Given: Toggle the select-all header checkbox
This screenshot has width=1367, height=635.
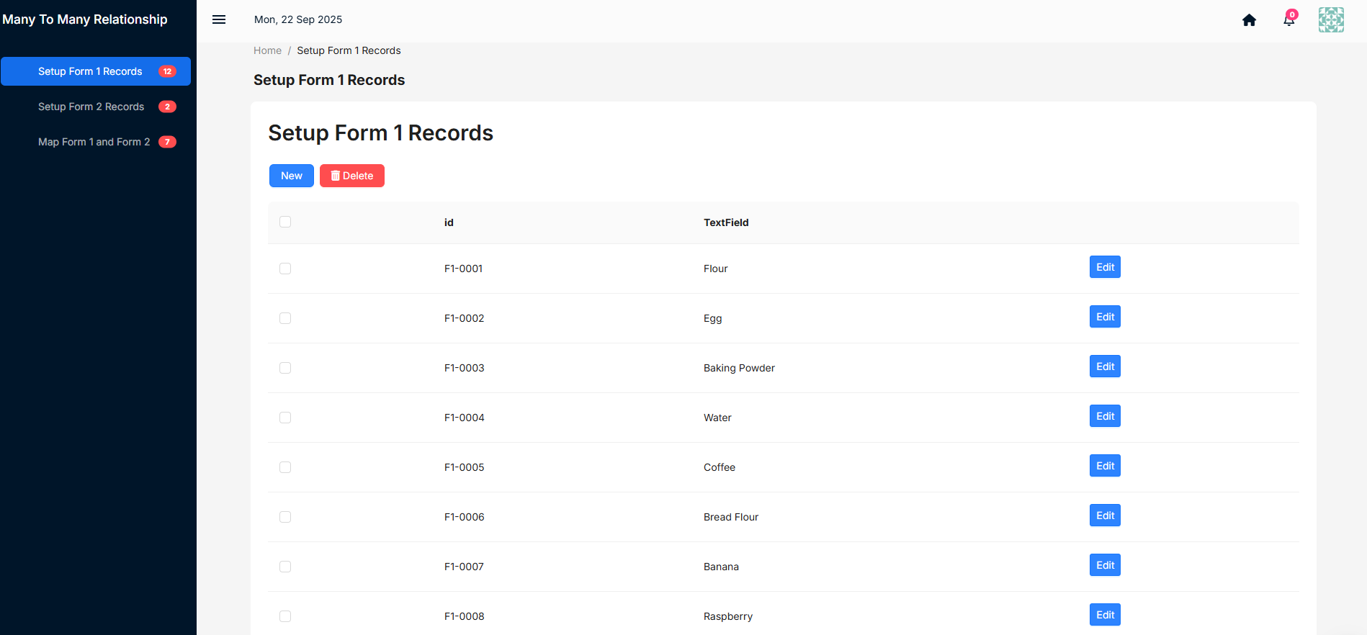Looking at the screenshot, I should pyautogui.click(x=285, y=222).
